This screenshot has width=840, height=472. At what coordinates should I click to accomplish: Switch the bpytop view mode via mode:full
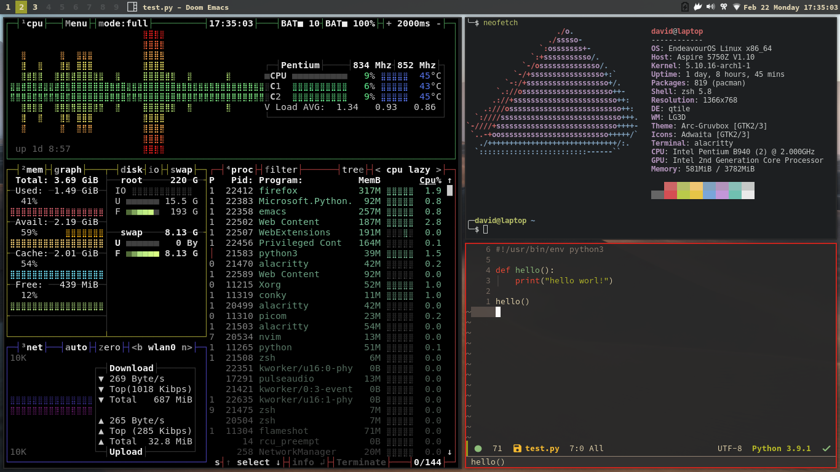[x=123, y=23]
